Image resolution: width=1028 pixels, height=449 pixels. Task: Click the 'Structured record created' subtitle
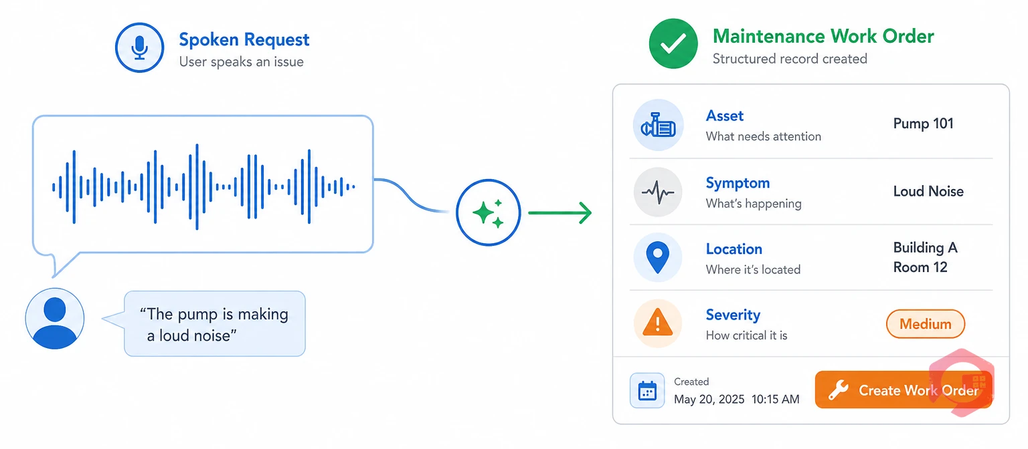click(x=790, y=59)
